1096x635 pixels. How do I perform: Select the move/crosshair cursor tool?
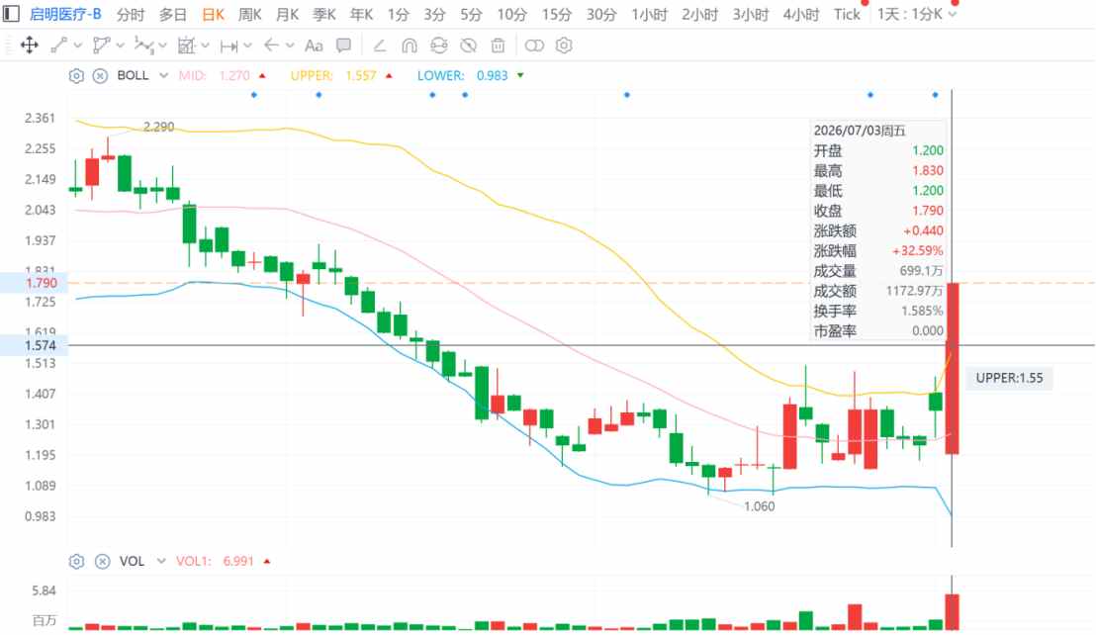tap(30, 45)
